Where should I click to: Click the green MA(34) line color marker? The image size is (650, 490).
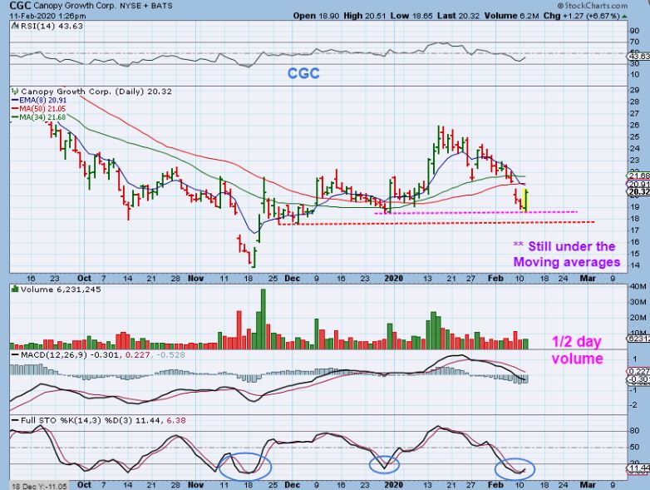point(15,117)
